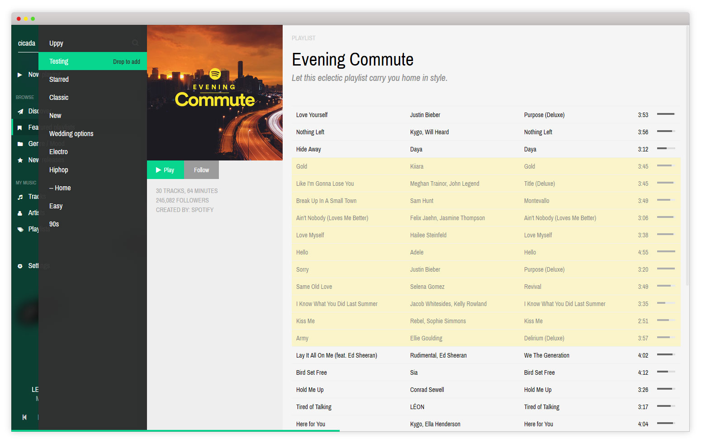701x443 pixels.
Task: Select the Testing playlist drop target
Action: point(93,61)
